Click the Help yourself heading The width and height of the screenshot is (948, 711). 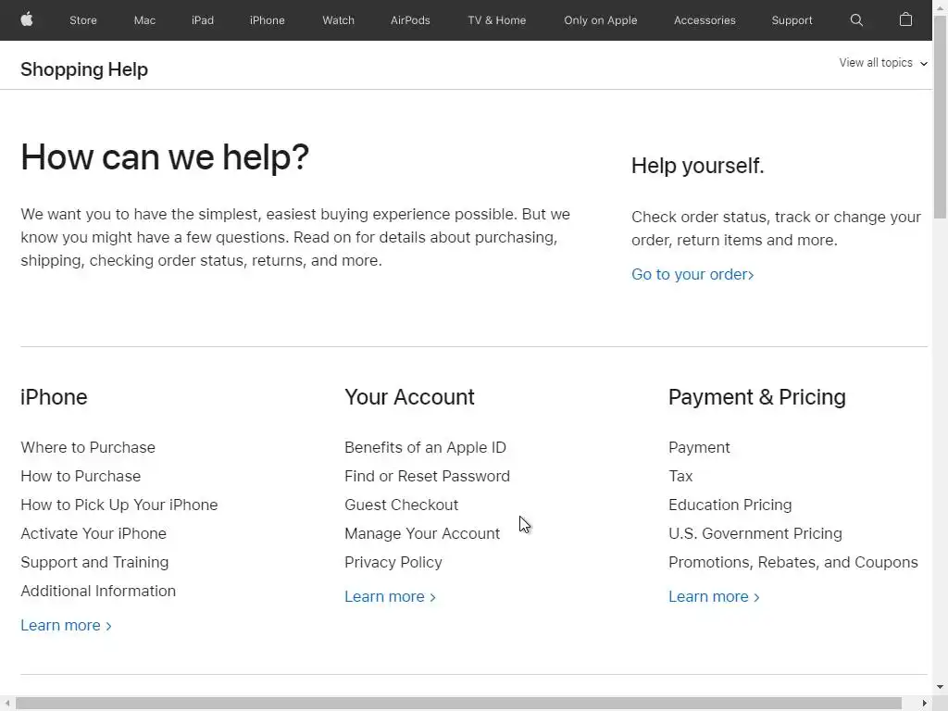698,166
